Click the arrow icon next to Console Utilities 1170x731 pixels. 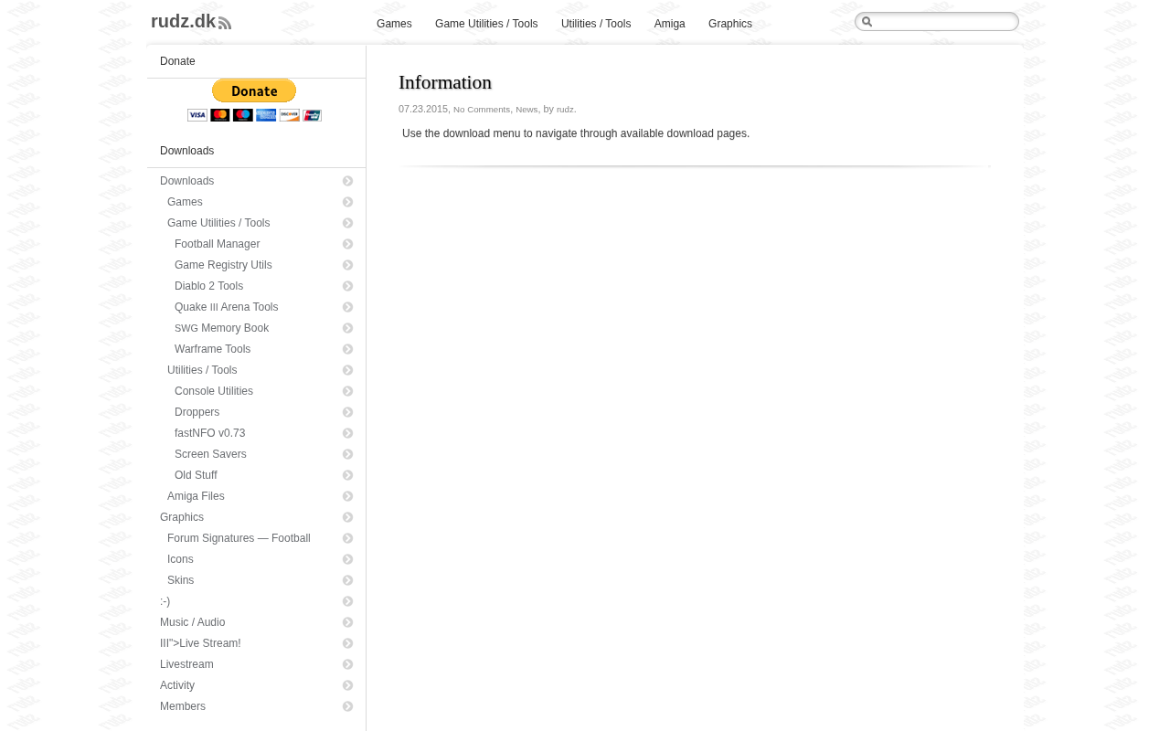pyautogui.click(x=348, y=391)
